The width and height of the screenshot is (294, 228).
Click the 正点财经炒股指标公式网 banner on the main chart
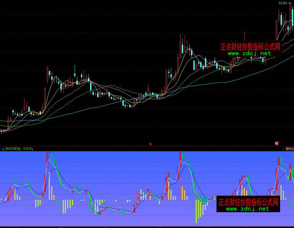(250, 47)
